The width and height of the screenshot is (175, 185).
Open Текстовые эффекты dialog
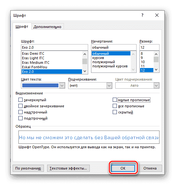[x=68, y=168]
